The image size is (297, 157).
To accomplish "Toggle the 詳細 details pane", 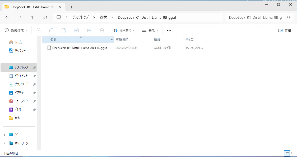I will coord(285,30).
